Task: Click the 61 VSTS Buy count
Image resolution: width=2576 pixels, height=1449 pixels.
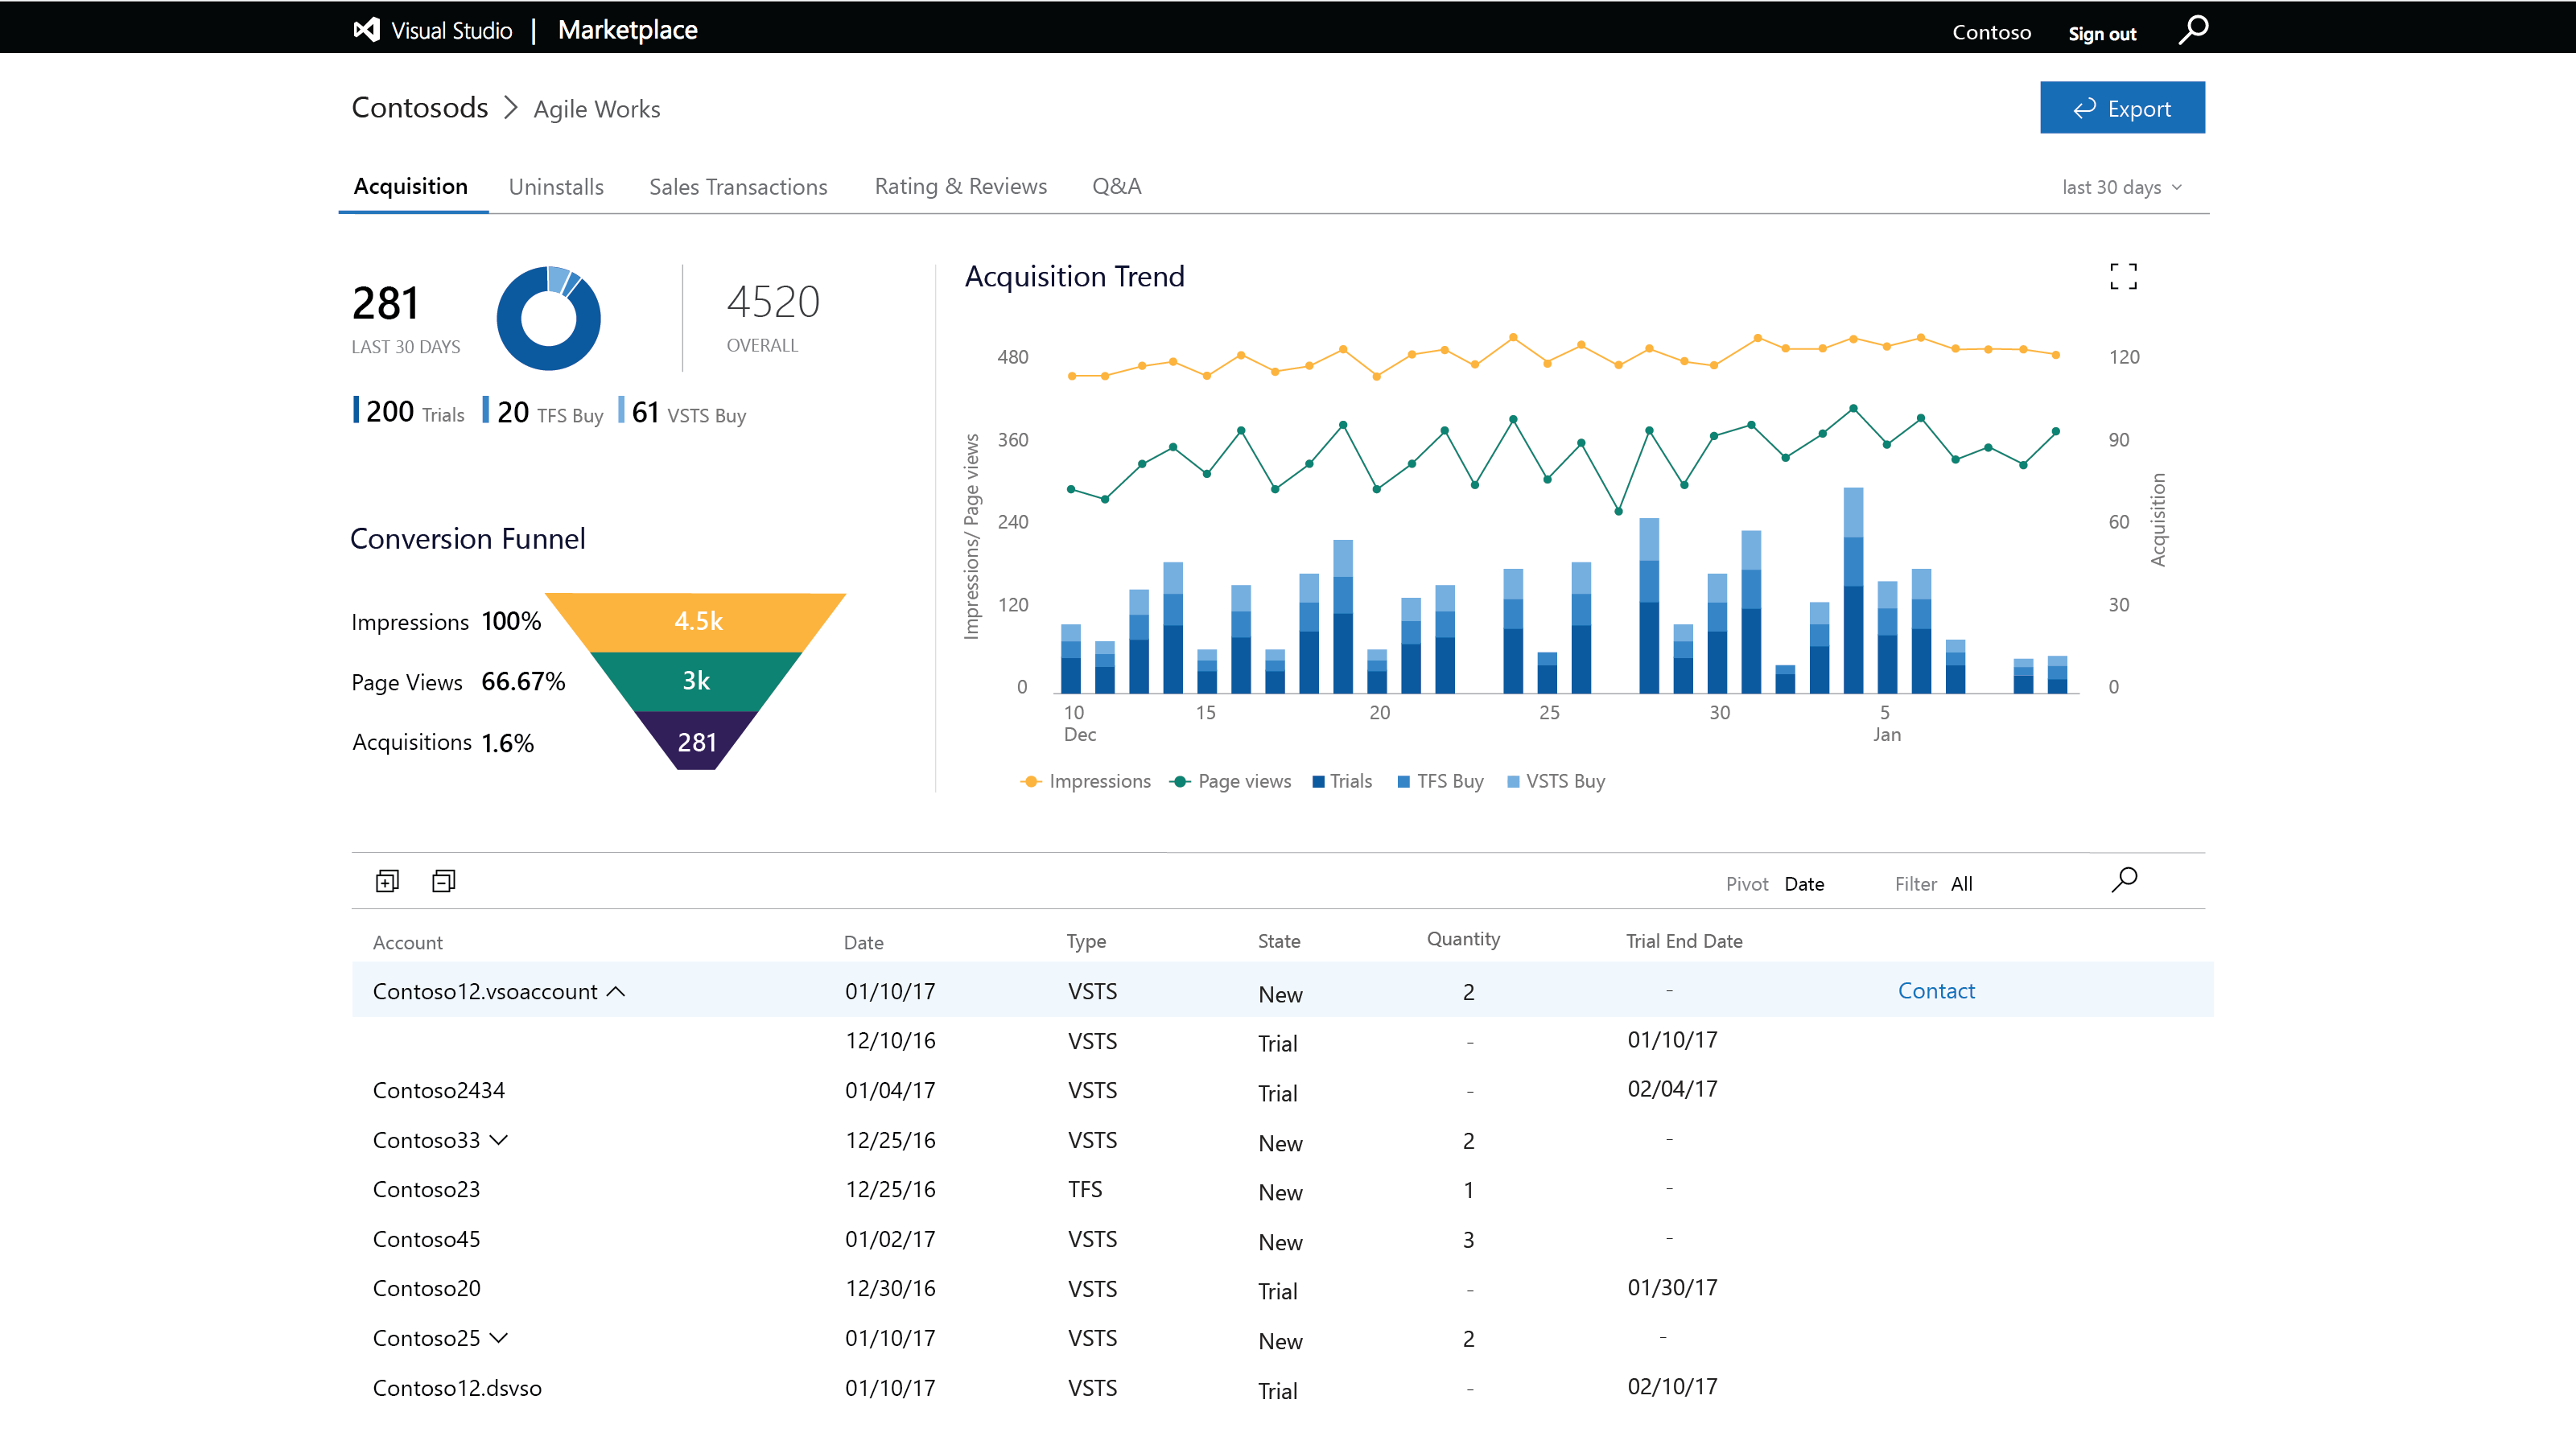Action: click(682, 412)
